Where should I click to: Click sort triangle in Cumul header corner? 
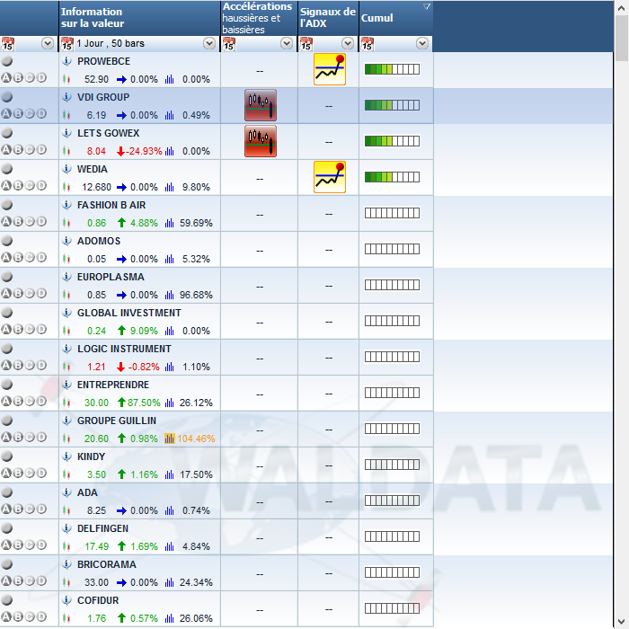(x=427, y=6)
